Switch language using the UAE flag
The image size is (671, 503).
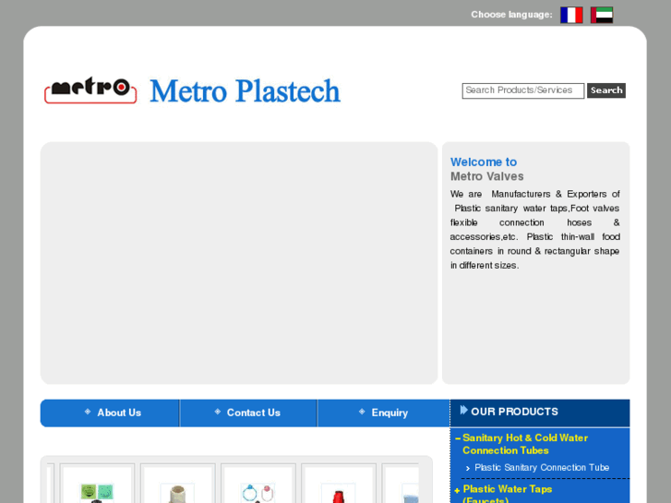(x=602, y=15)
